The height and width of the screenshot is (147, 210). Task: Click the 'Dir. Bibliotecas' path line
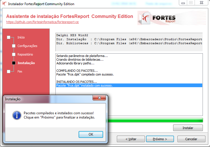coord(129,43)
